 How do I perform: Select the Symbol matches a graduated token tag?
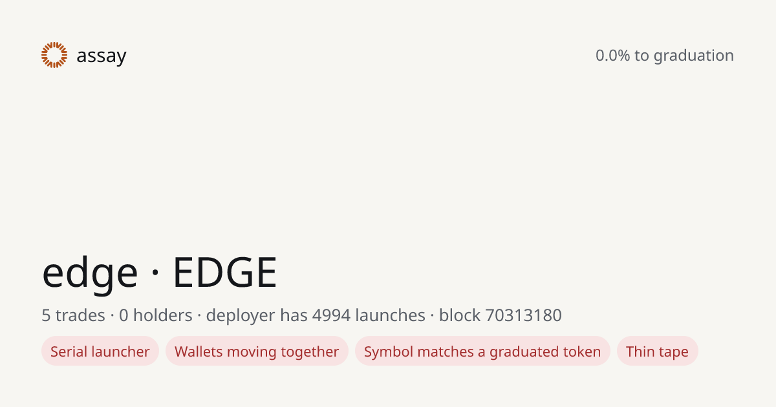coord(482,351)
